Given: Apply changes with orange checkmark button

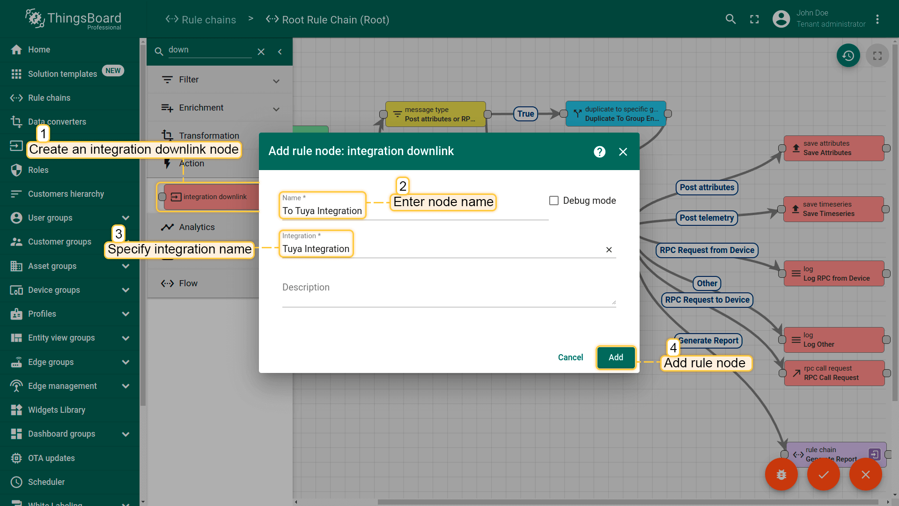Looking at the screenshot, I should coord(823,475).
